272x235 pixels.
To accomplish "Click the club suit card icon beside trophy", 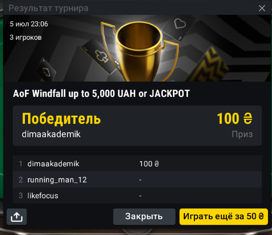I will click(x=102, y=56).
